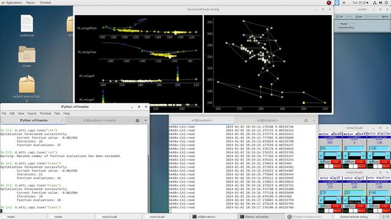Click the mCapiV motor position input field
Image resolution: width=391 pixels, height=220 pixels.
pos(354,193)
